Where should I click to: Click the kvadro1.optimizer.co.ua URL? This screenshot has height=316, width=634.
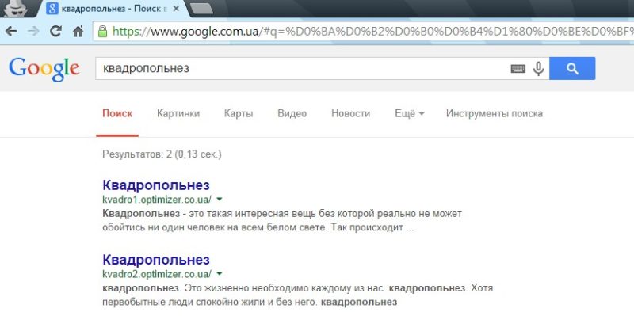tap(157, 200)
